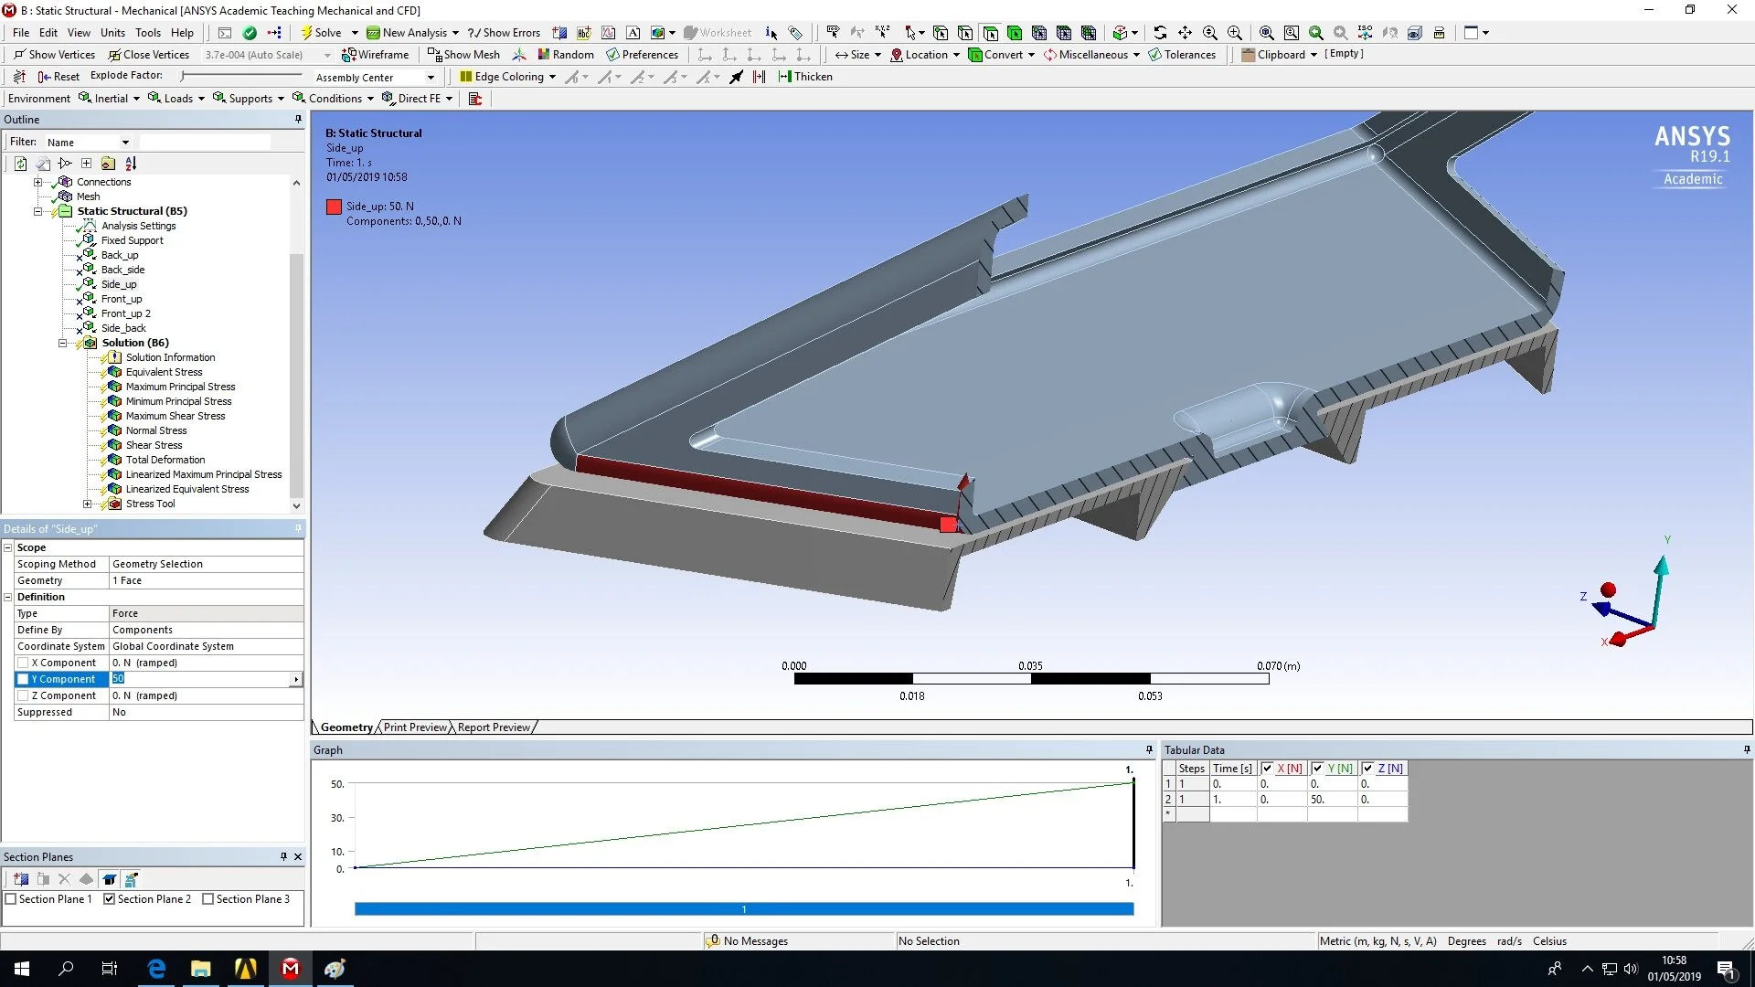Viewport: 1755px width, 987px height.
Task: Open the Tools menu
Action: 148,33
